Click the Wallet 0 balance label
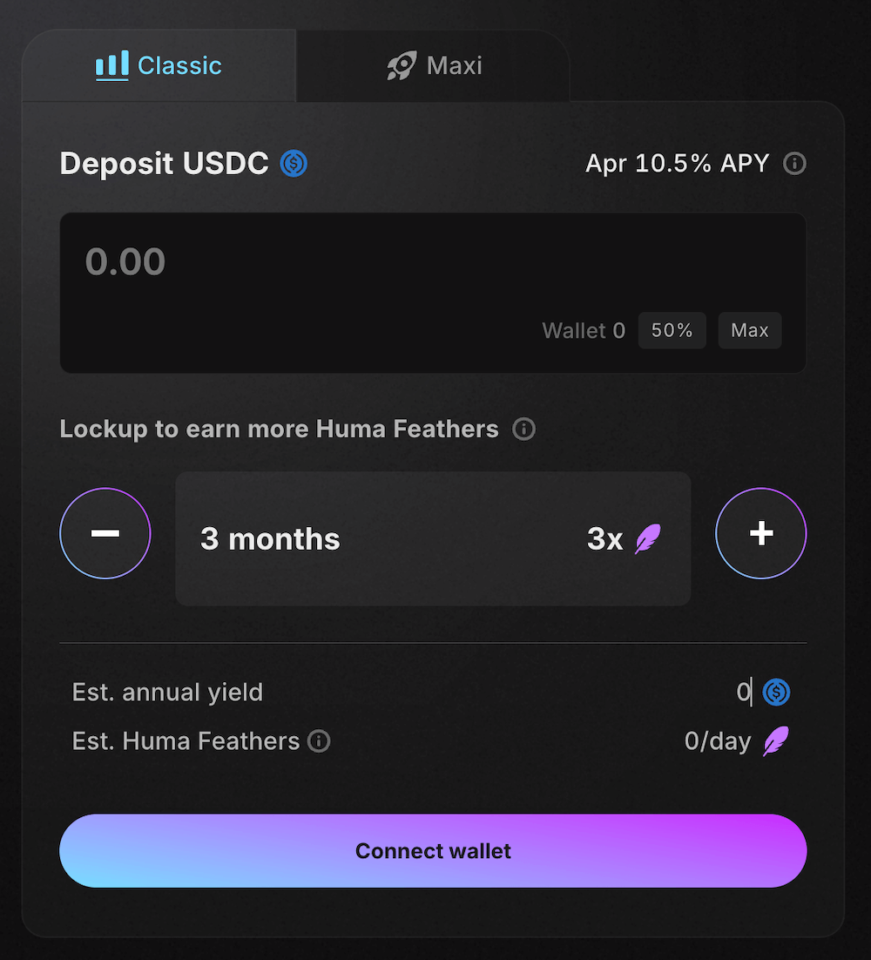The width and height of the screenshot is (871, 960). click(583, 331)
